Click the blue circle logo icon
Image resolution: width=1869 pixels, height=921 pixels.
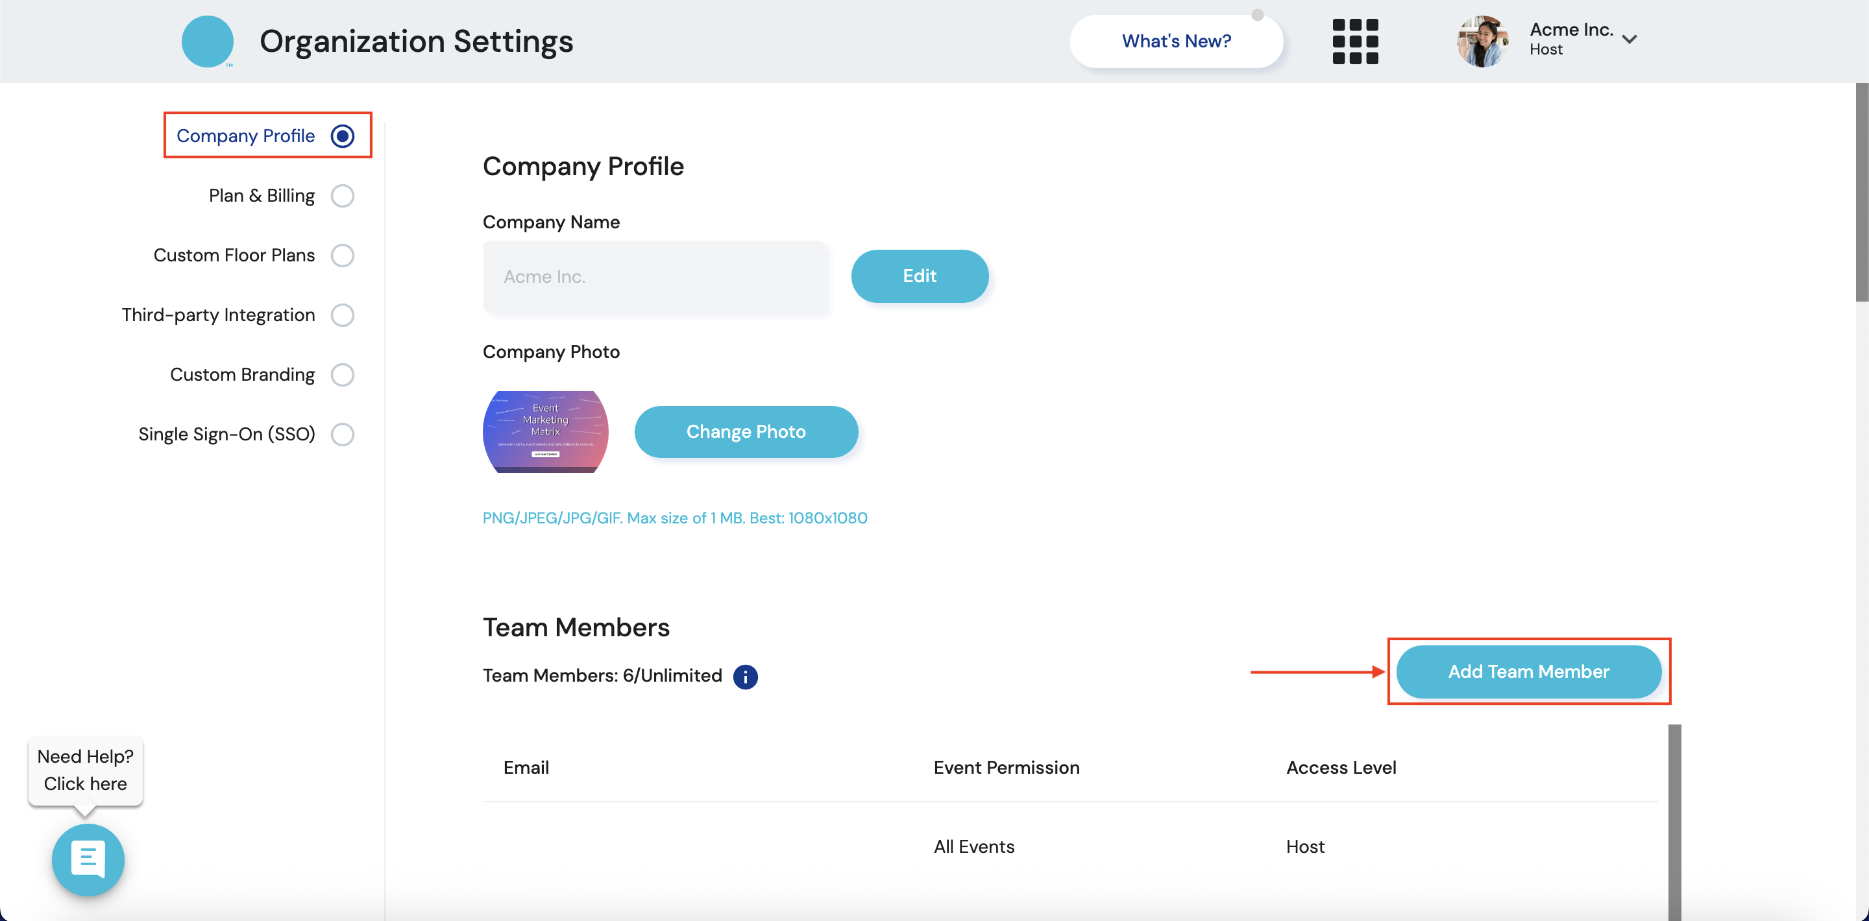click(208, 42)
